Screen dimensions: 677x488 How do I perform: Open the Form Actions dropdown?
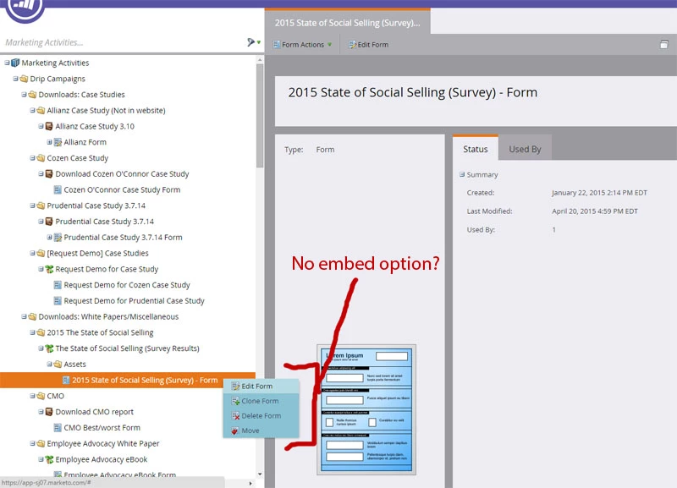pos(302,45)
